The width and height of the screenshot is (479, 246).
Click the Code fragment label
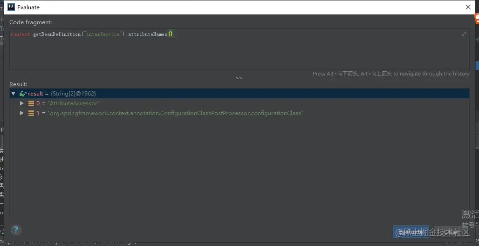(31, 22)
